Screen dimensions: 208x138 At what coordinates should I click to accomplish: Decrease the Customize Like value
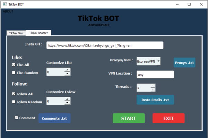pyautogui.click(x=67, y=74)
